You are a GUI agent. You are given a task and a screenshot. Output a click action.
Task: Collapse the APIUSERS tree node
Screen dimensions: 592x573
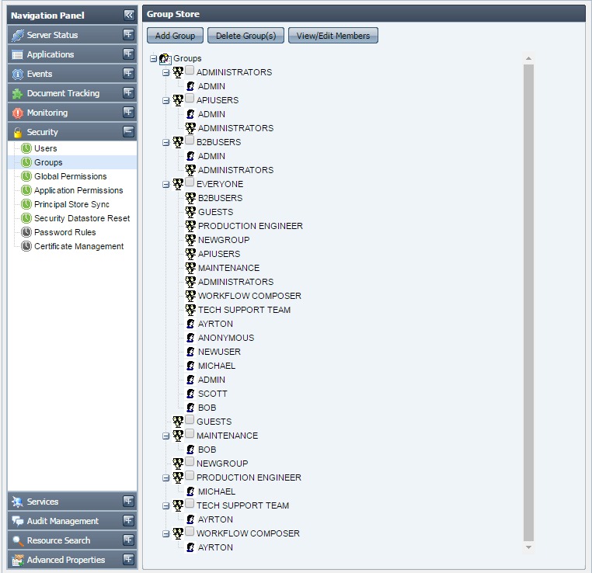[x=165, y=101]
